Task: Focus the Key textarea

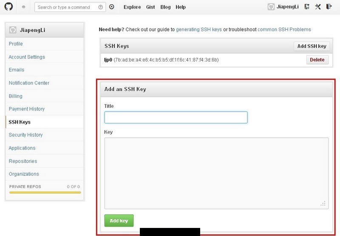Action: [x=216, y=173]
